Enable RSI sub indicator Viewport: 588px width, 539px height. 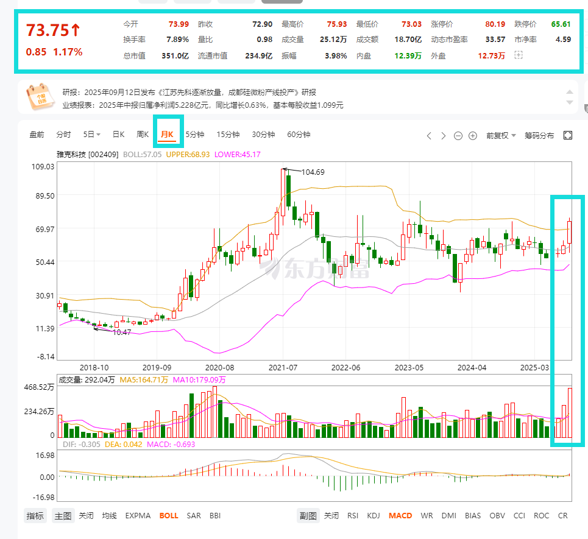tap(353, 516)
